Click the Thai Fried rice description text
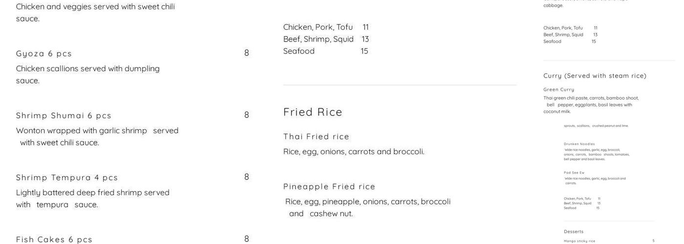Viewport: 684px width, 244px height. coord(354,151)
